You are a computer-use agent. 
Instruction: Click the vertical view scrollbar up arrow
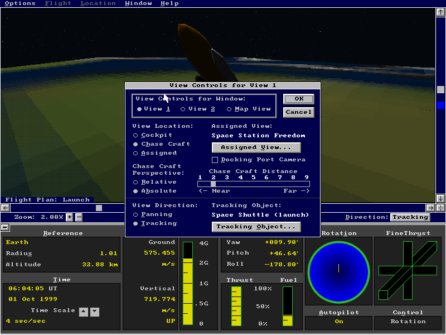click(440, 12)
